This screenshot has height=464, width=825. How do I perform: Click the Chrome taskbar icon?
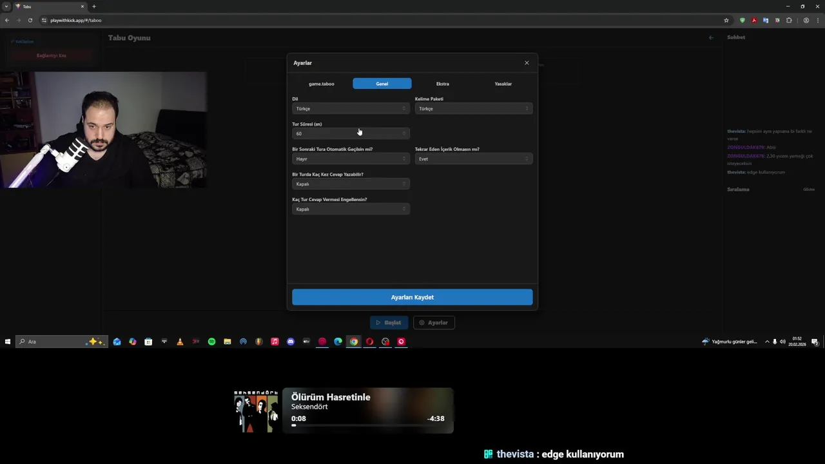click(x=354, y=342)
